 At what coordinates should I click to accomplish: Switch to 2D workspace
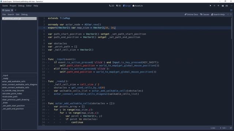112,6
